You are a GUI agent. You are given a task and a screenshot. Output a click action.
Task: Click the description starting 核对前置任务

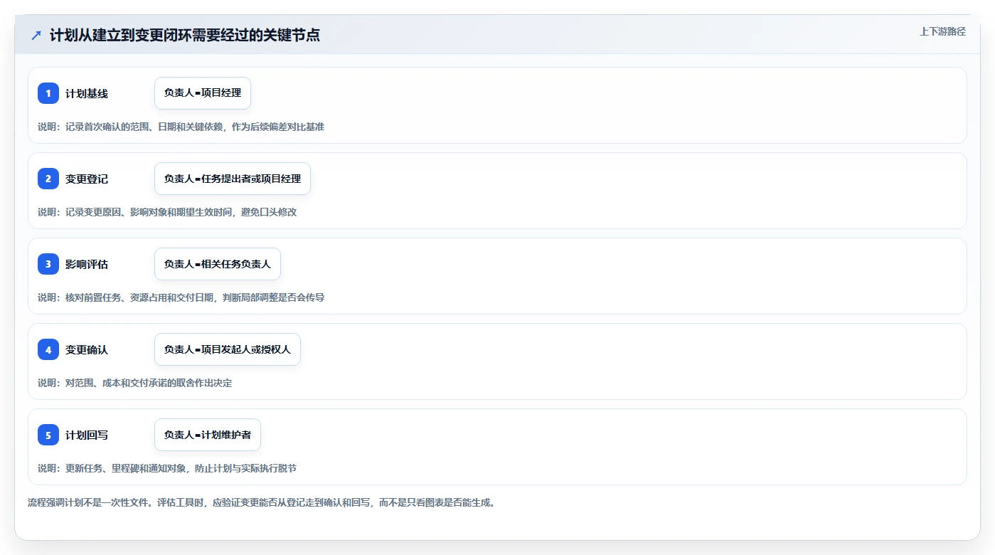[x=181, y=297]
